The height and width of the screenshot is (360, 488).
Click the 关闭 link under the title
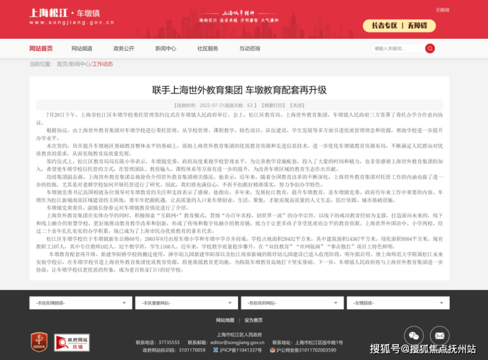(x=297, y=105)
